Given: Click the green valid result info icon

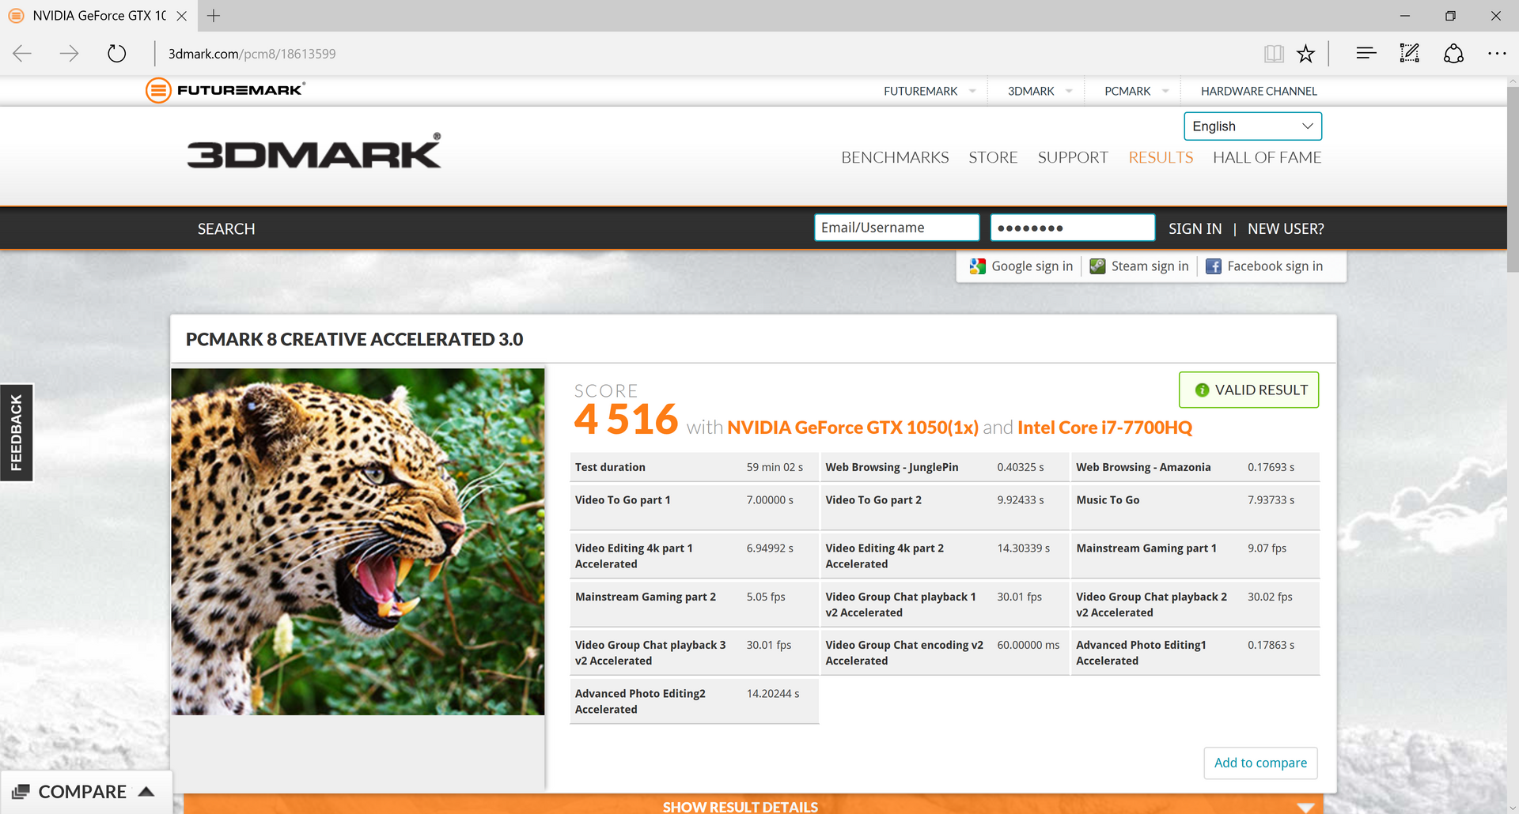Looking at the screenshot, I should tap(1202, 390).
